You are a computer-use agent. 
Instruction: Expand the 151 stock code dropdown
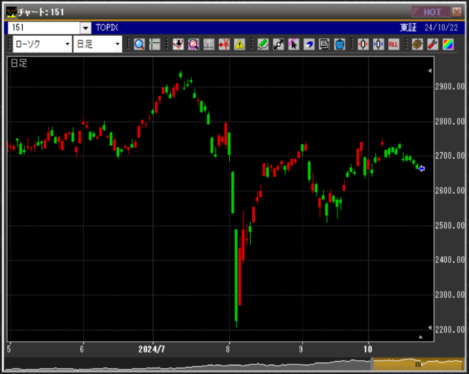pyautogui.click(x=86, y=28)
